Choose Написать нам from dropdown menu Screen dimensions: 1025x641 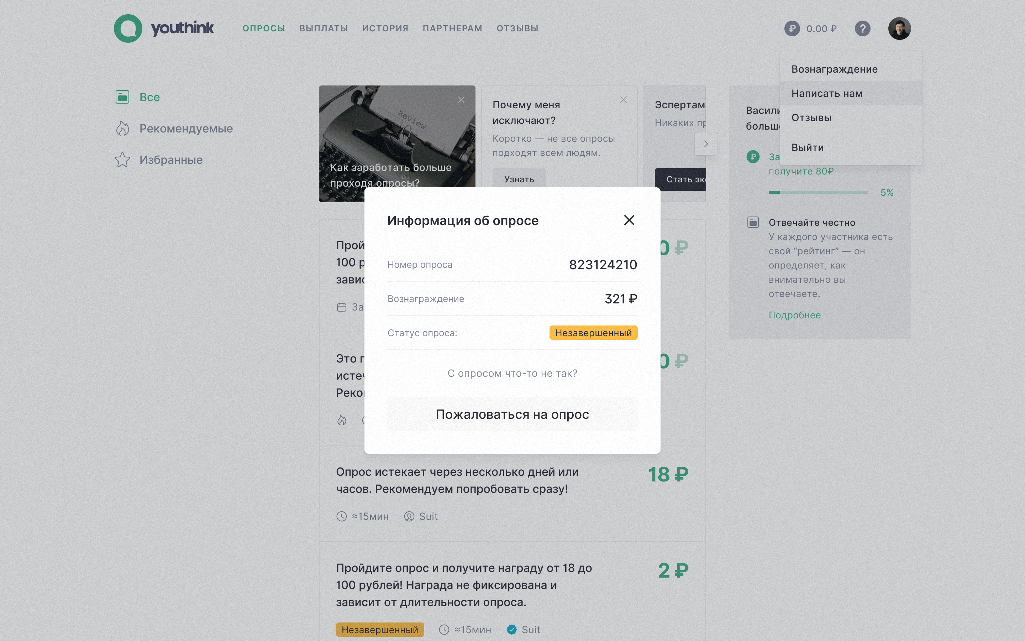[826, 93]
